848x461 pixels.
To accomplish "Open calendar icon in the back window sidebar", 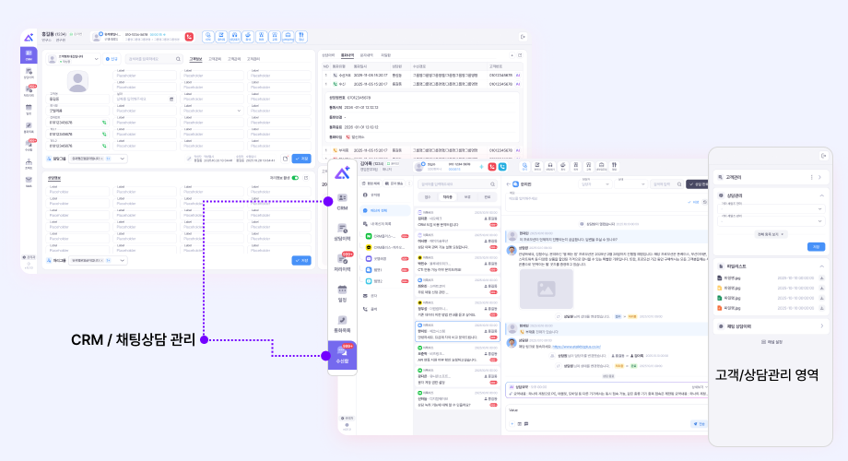I will (x=29, y=110).
